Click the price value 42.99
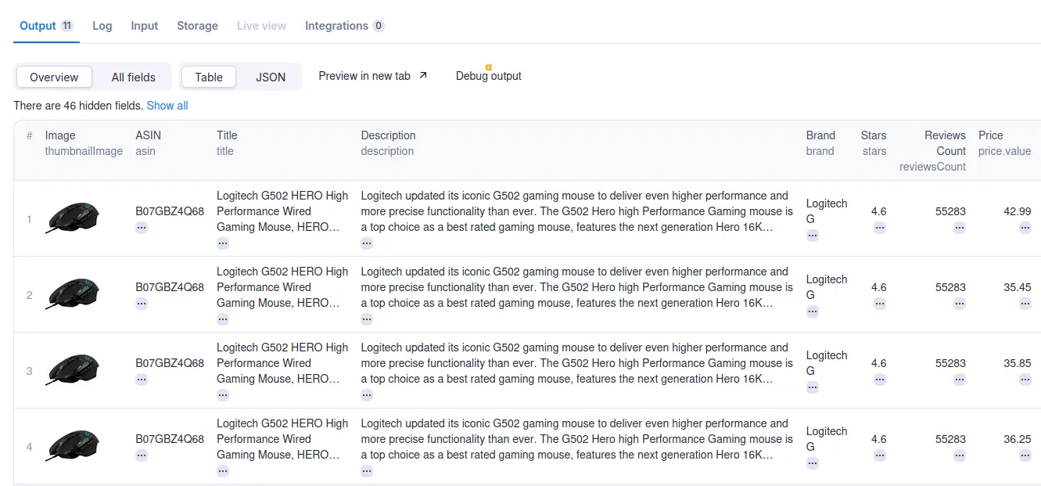1041x486 pixels. [x=1018, y=211]
